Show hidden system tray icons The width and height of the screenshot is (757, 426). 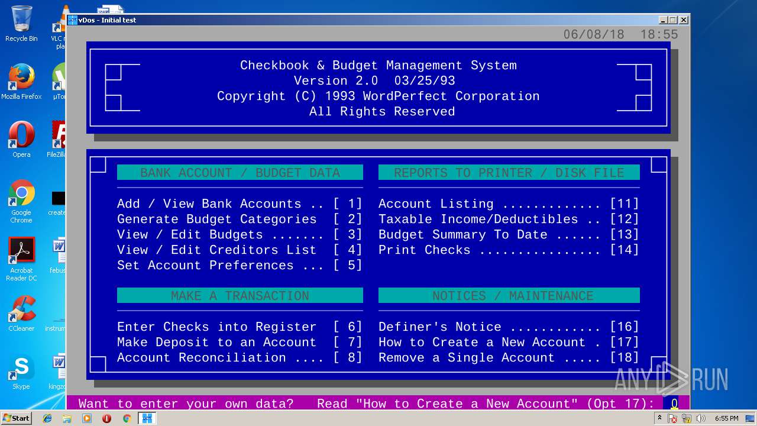point(659,418)
